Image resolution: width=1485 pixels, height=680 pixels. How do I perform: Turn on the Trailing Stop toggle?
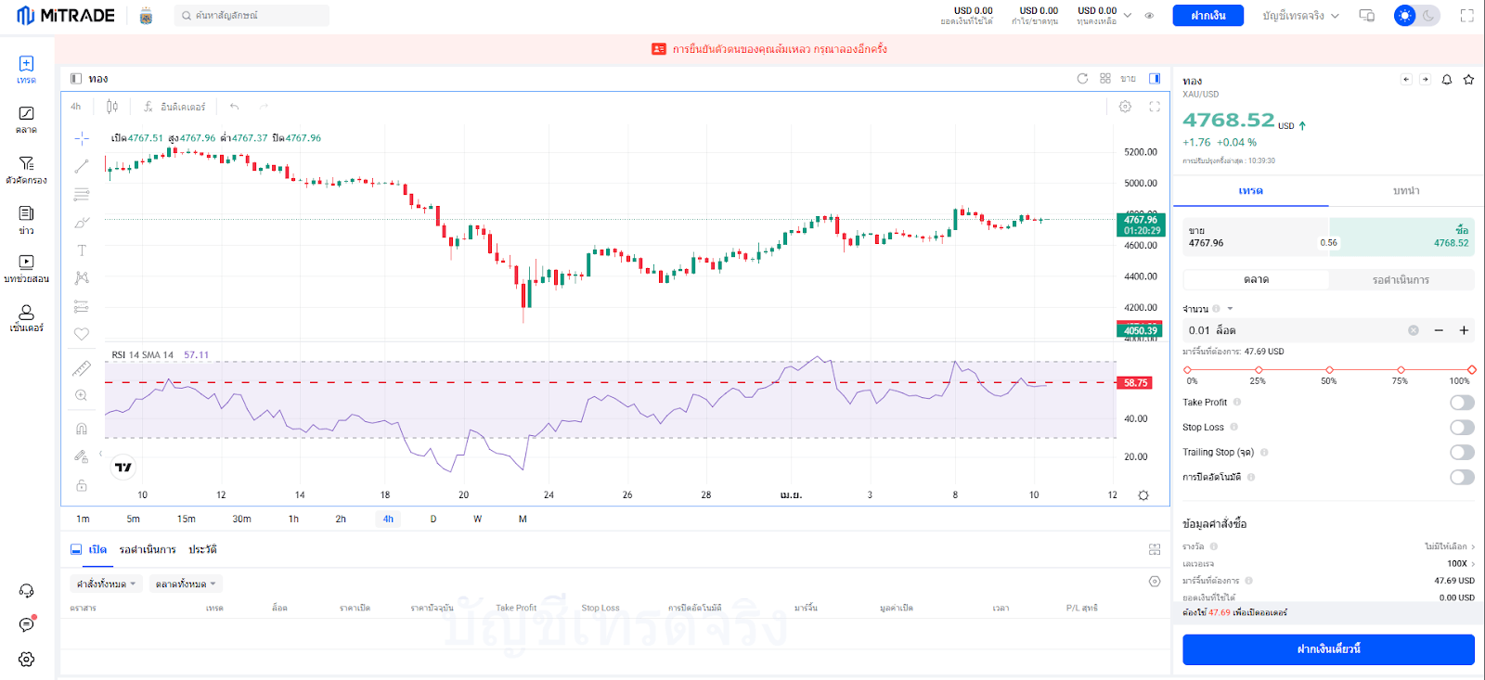coord(1462,453)
